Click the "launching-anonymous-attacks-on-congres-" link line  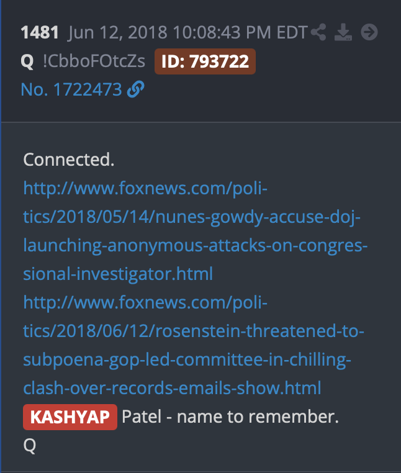click(x=196, y=245)
